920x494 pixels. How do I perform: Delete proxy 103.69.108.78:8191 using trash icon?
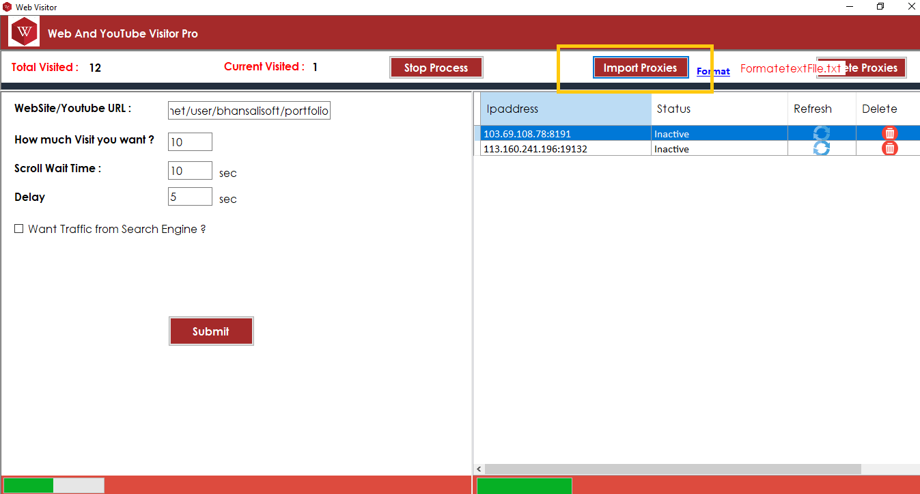click(889, 133)
